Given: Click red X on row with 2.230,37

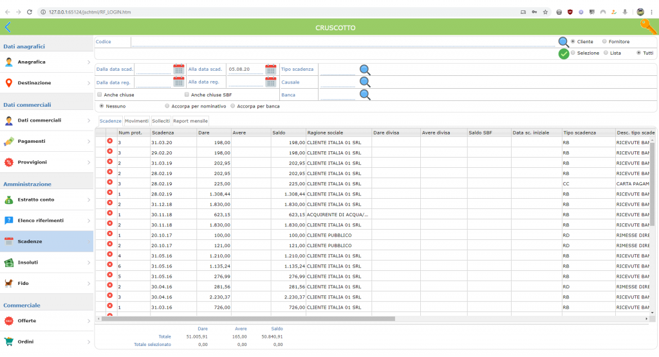Looking at the screenshot, I should (109, 295).
